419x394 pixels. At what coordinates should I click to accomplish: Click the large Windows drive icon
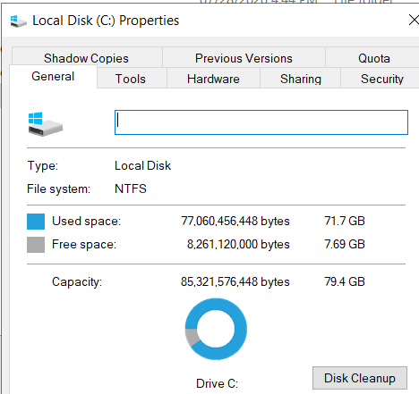46,124
